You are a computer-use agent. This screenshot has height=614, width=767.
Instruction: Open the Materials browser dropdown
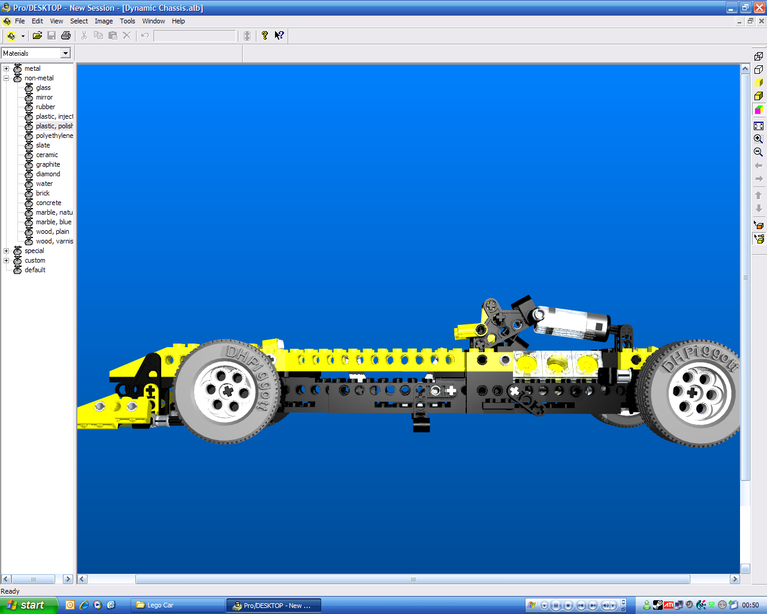65,53
